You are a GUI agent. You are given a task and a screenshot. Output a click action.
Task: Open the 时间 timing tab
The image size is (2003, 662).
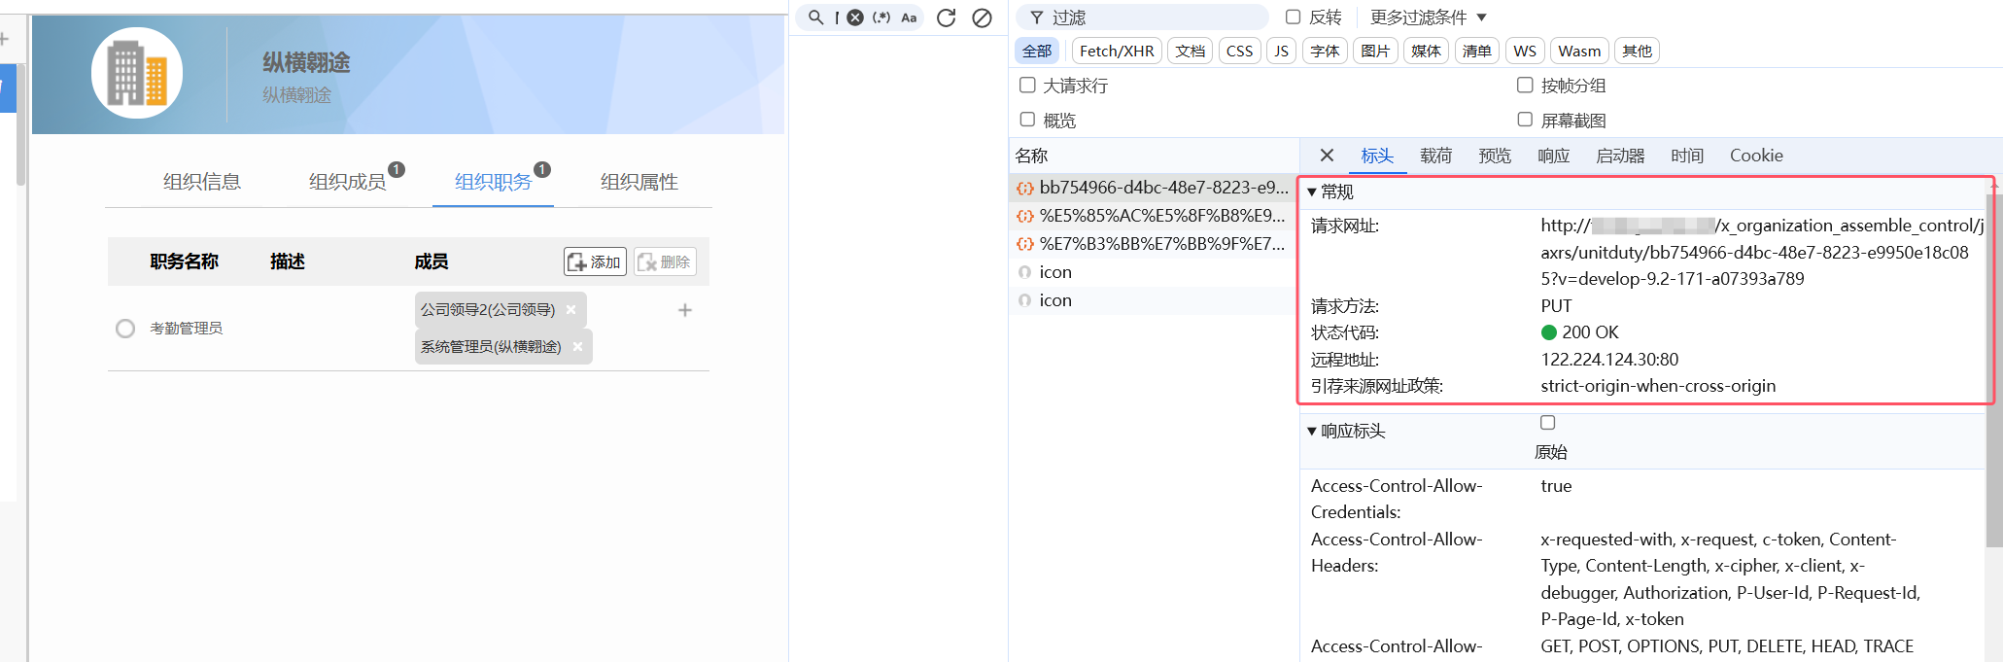pos(1687,156)
